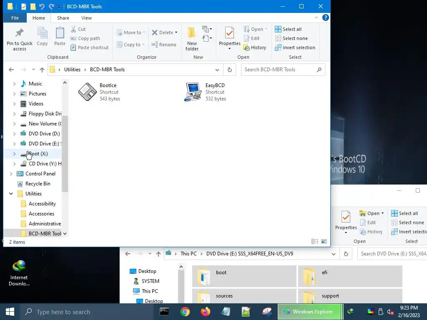The height and width of the screenshot is (320, 427).
Task: Click the muted volume tray icon
Action: pos(390,312)
